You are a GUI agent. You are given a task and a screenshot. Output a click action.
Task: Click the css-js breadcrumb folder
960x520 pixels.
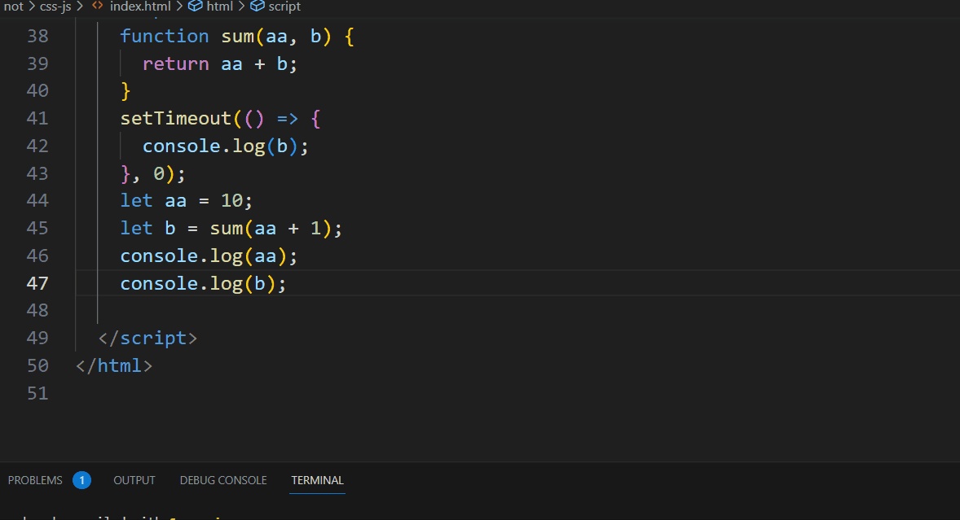tap(55, 7)
